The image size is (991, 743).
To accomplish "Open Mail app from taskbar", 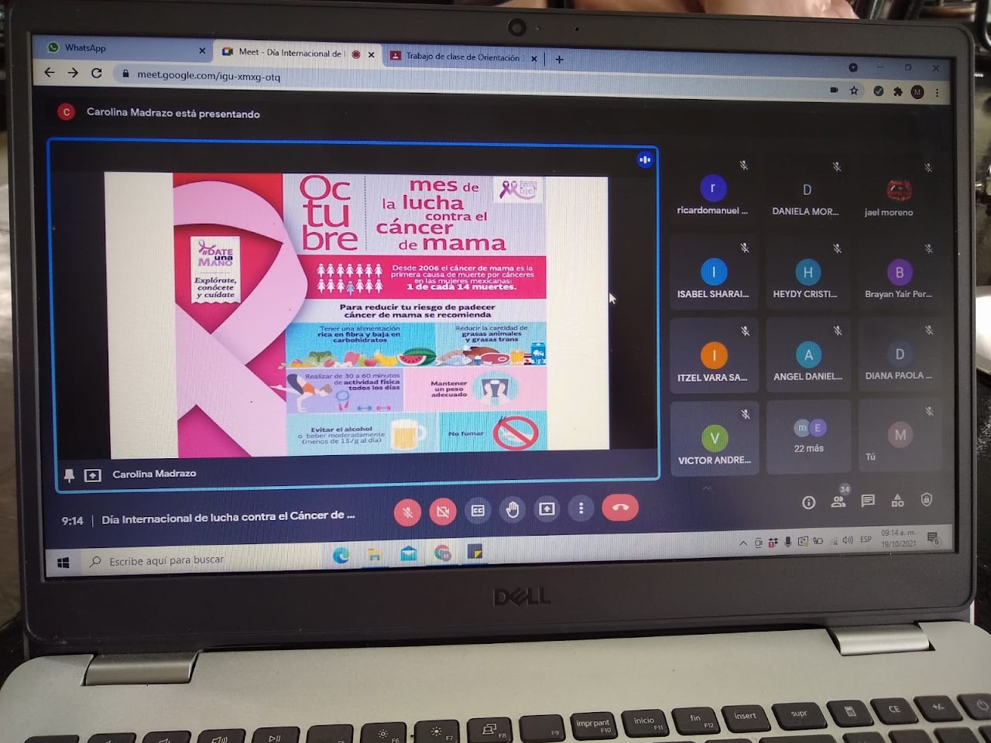I will [x=408, y=553].
